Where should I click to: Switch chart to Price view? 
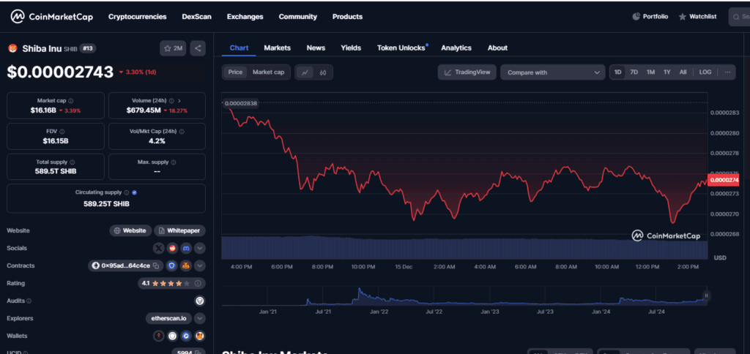235,72
